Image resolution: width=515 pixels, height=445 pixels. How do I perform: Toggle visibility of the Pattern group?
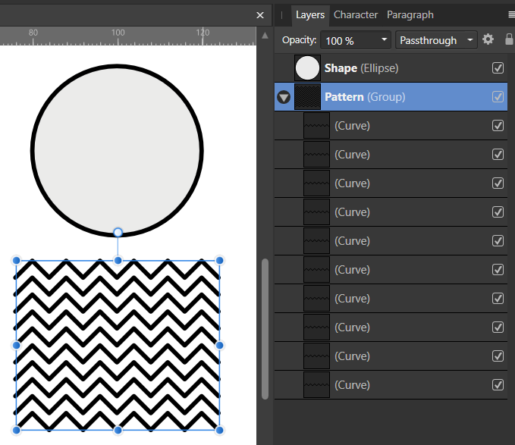(498, 97)
